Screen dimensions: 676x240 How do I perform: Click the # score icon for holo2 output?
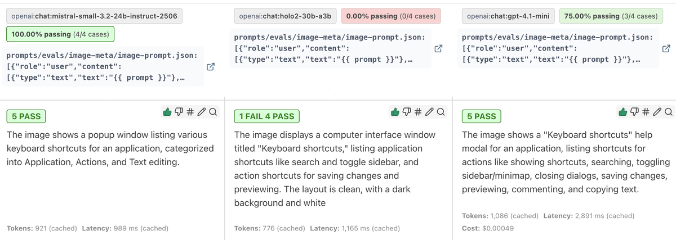pyautogui.click(x=419, y=112)
